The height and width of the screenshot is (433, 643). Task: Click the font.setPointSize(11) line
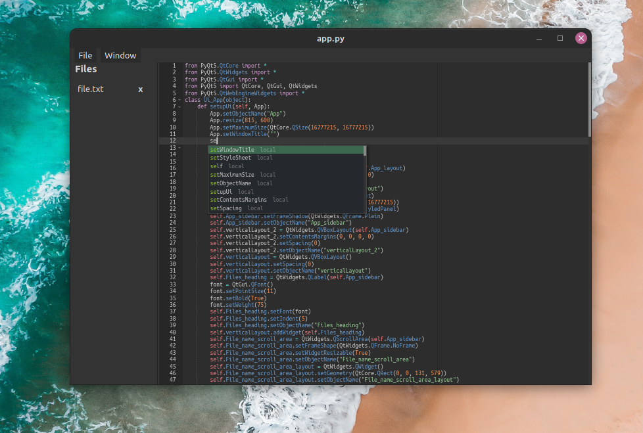click(x=243, y=291)
